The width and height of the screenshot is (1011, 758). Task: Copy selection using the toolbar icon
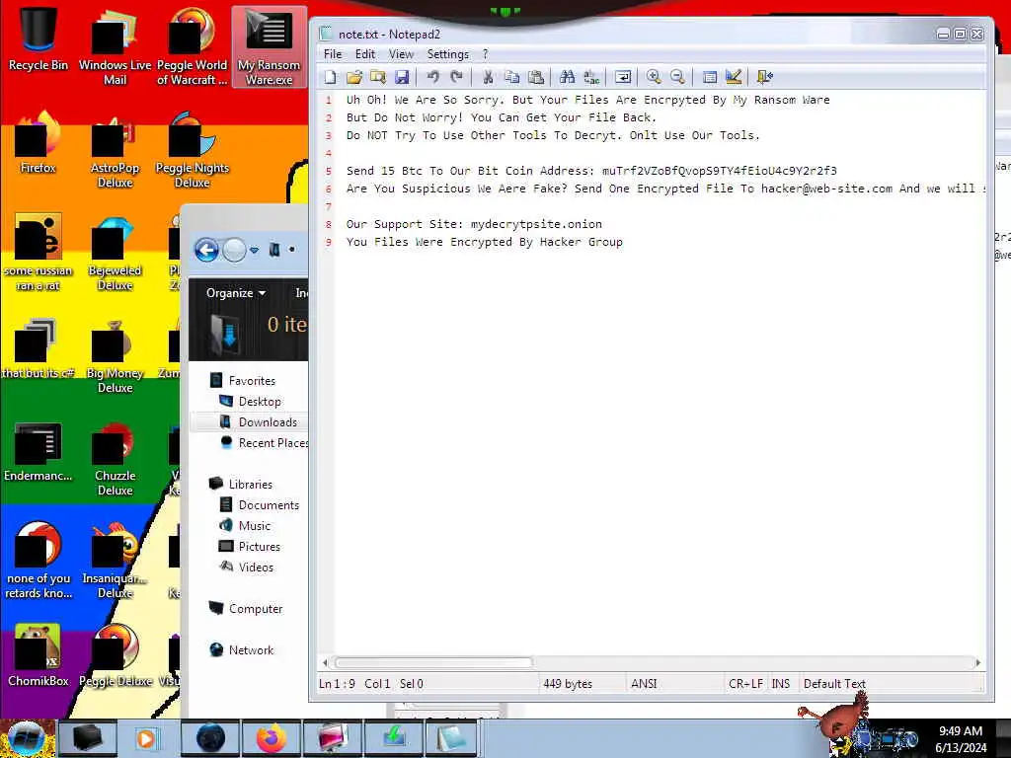click(x=512, y=77)
